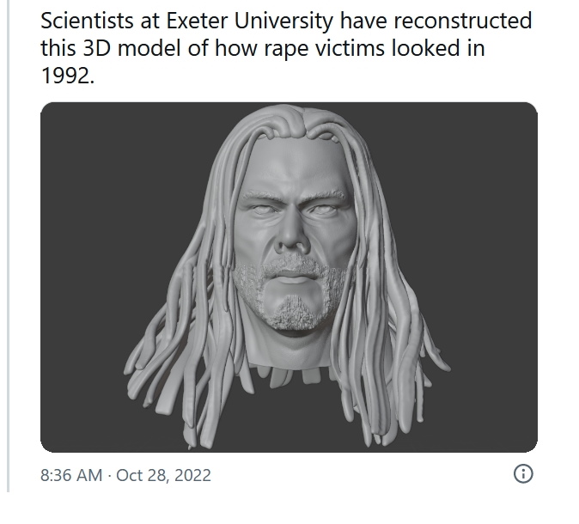The height and width of the screenshot is (524, 579).
Task: Click the word reconstructed in the tweet
Action: 463,21
